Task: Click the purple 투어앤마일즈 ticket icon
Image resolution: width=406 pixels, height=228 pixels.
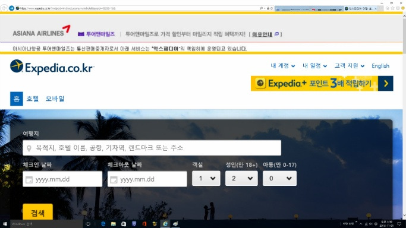Action: pos(81,34)
